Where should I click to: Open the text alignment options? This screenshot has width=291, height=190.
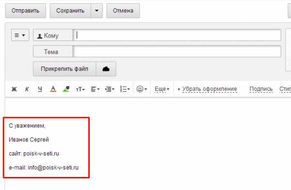95,89
